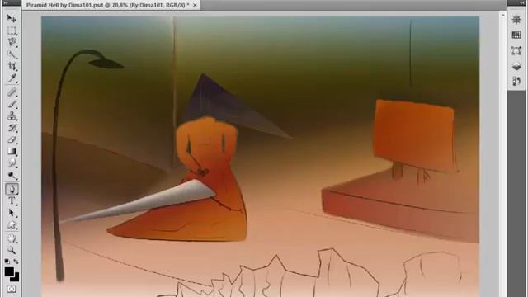
Task: Expand the right panel dock arrows
Action: 522,2
